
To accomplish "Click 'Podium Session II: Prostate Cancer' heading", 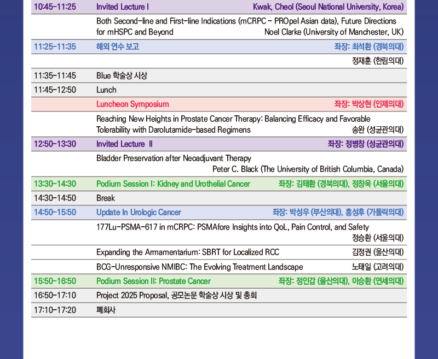I will click(x=153, y=281).
